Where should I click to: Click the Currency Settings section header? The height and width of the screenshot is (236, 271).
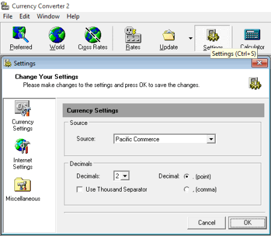coord(163,110)
